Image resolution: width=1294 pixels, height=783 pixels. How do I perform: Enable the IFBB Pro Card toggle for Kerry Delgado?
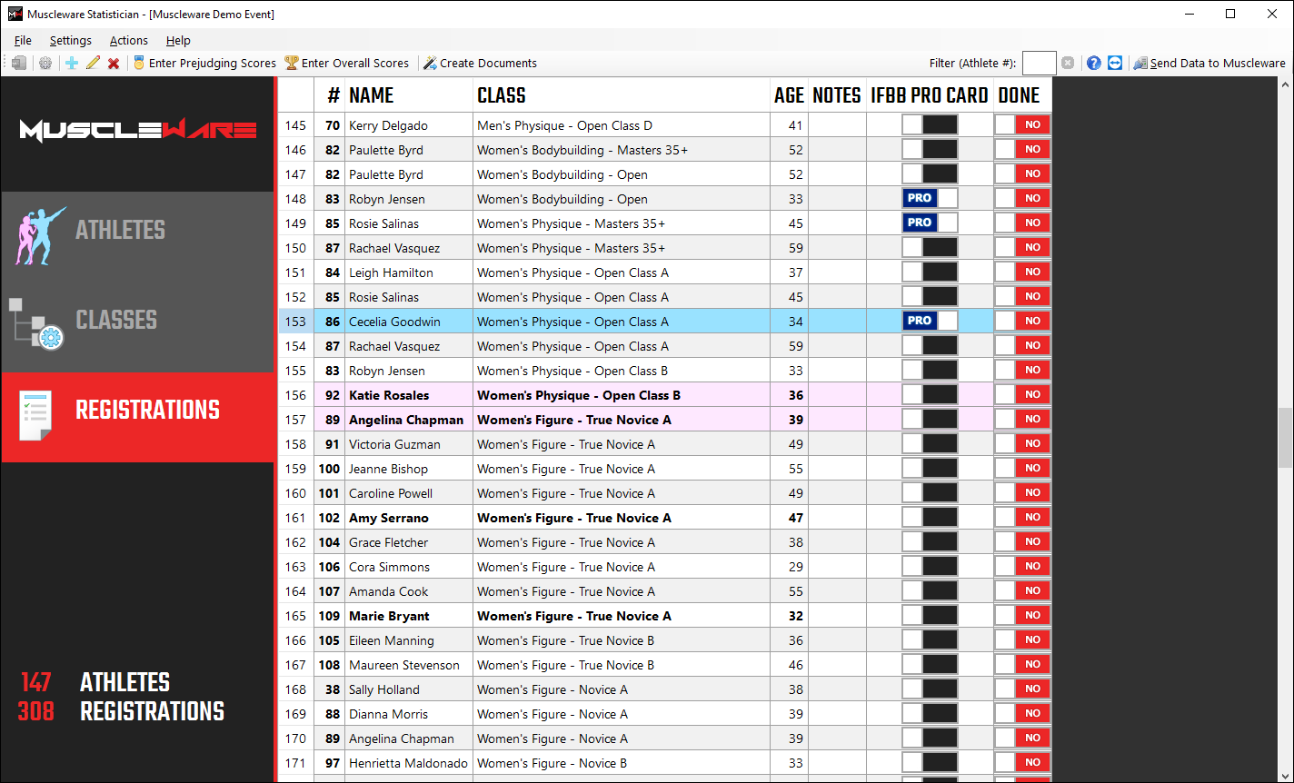click(x=930, y=125)
